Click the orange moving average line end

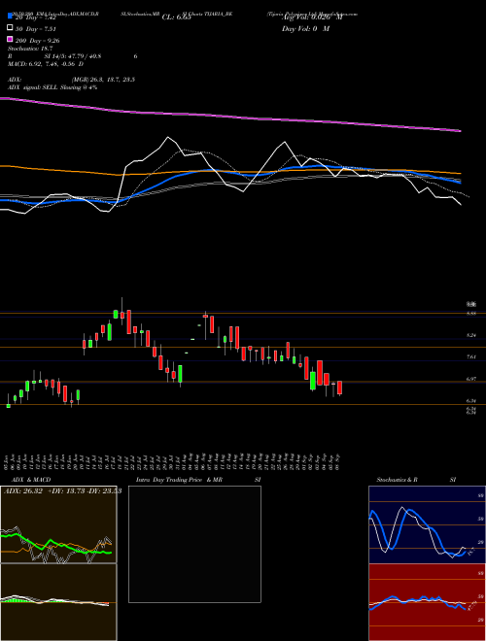[x=459, y=173]
